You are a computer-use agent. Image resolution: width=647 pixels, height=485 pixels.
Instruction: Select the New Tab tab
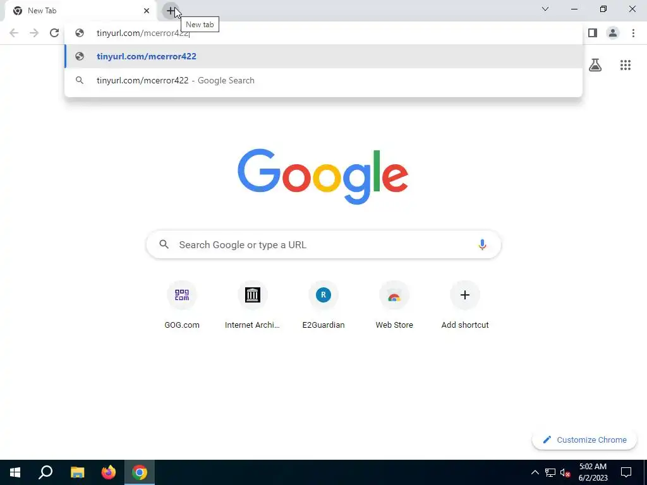pyautogui.click(x=80, y=11)
